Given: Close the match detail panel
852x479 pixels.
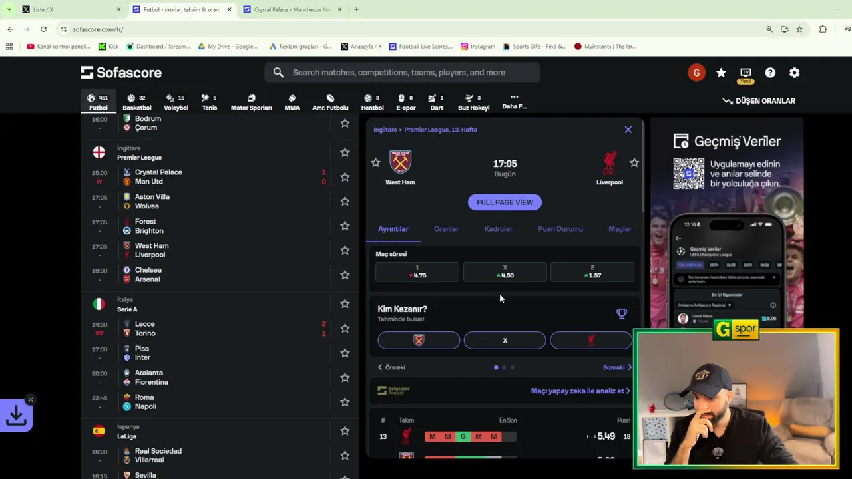Looking at the screenshot, I should point(628,130).
